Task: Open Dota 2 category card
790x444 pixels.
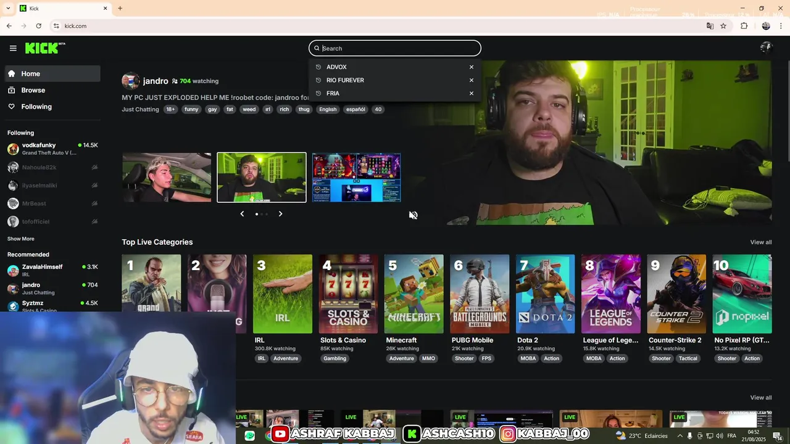Action: (x=546, y=294)
